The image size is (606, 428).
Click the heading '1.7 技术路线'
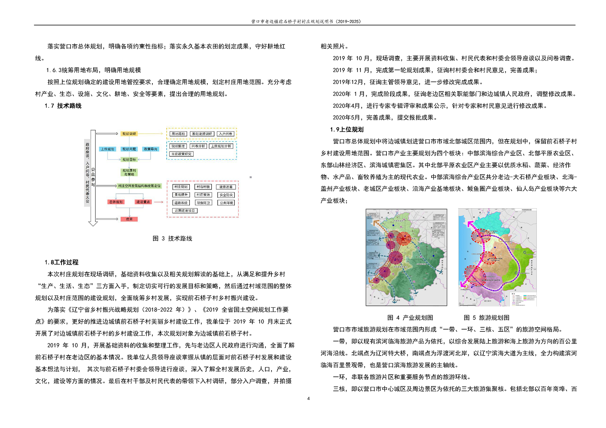point(63,106)
